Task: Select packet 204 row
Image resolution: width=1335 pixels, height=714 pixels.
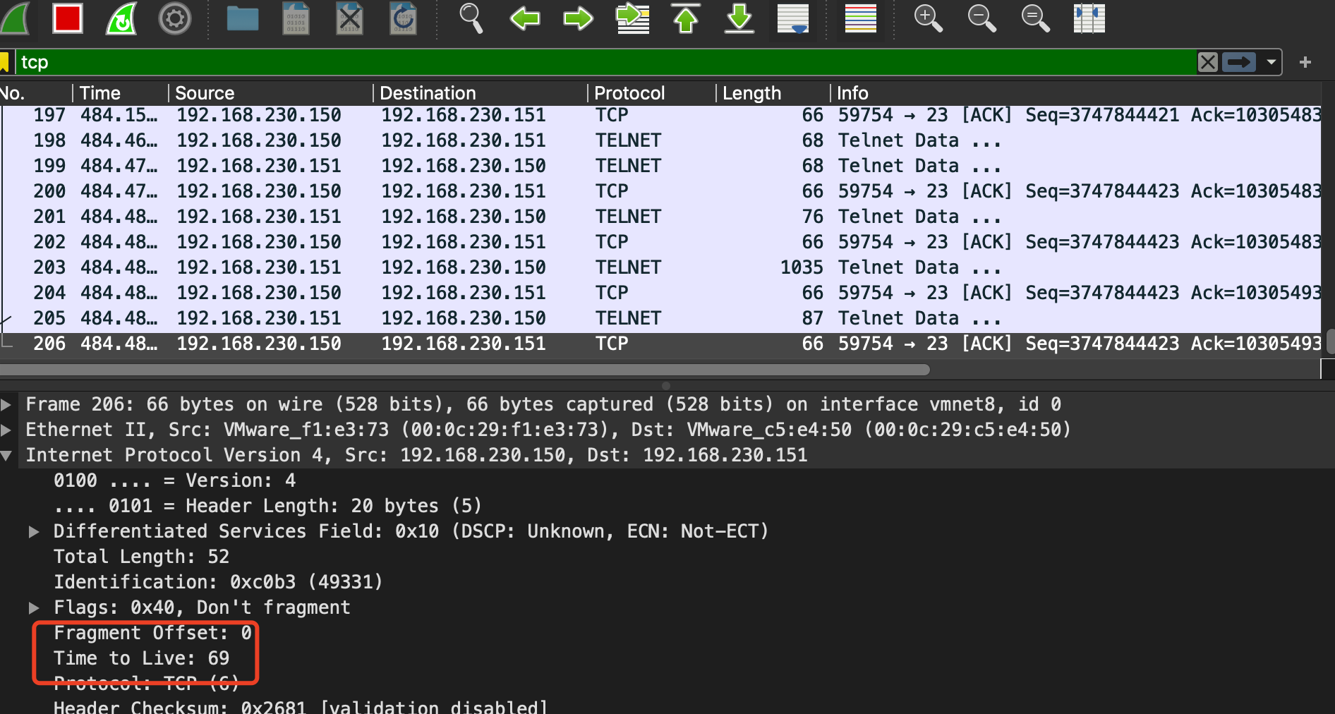Action: click(x=660, y=293)
